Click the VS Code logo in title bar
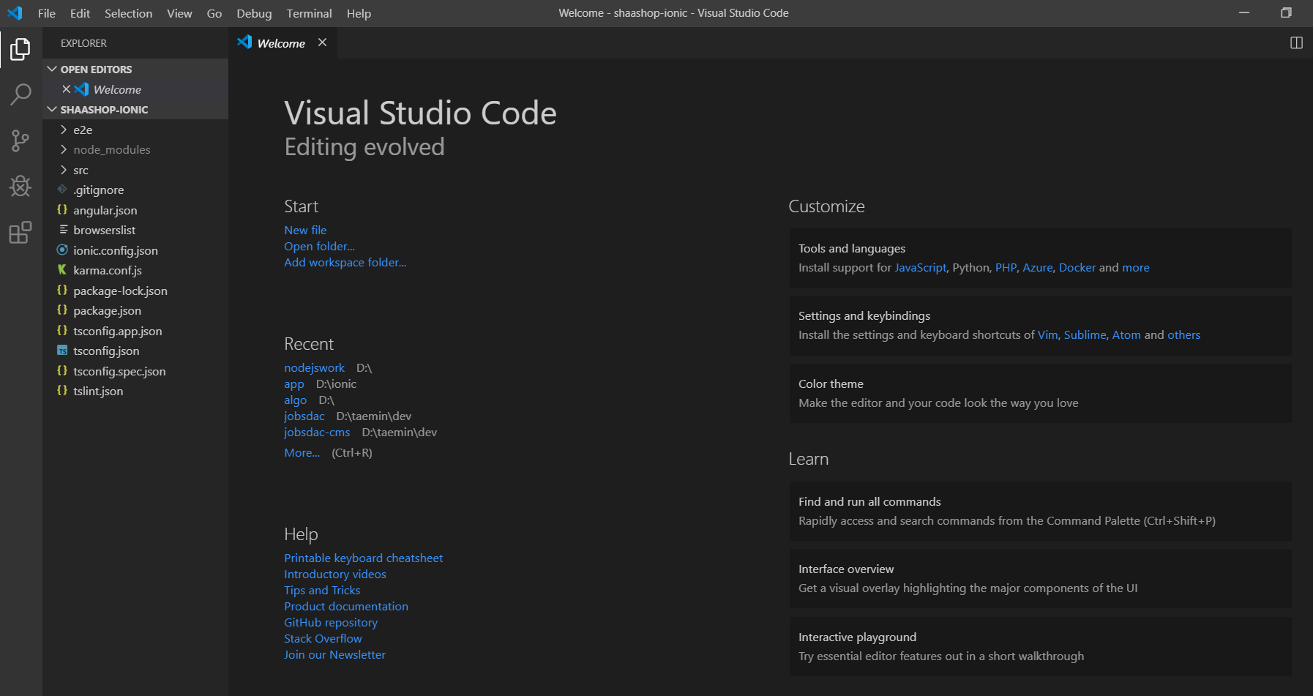 [x=15, y=13]
